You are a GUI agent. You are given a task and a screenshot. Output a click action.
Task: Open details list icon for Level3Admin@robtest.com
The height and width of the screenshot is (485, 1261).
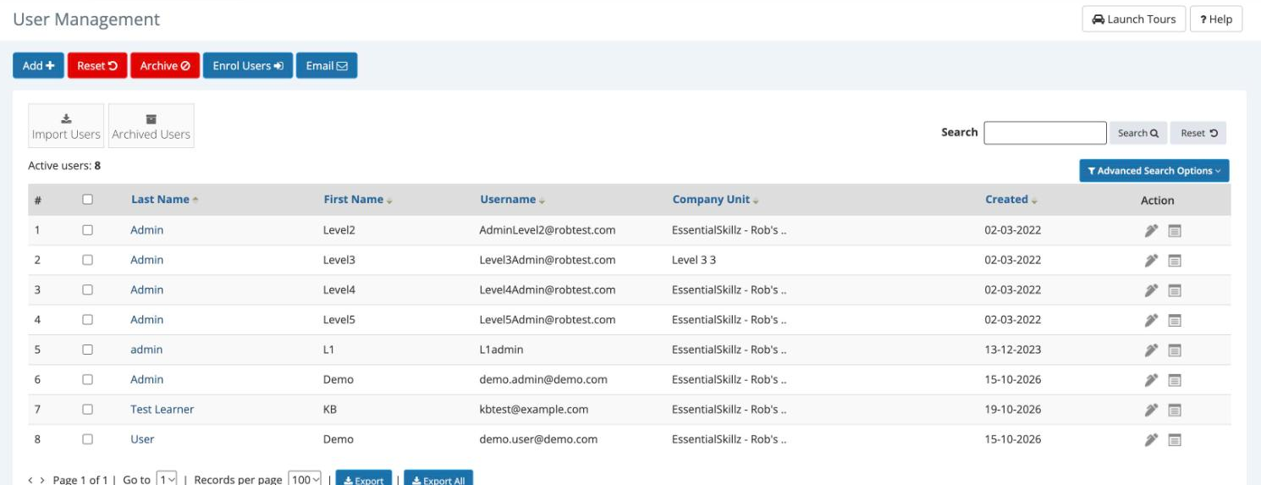click(x=1175, y=261)
